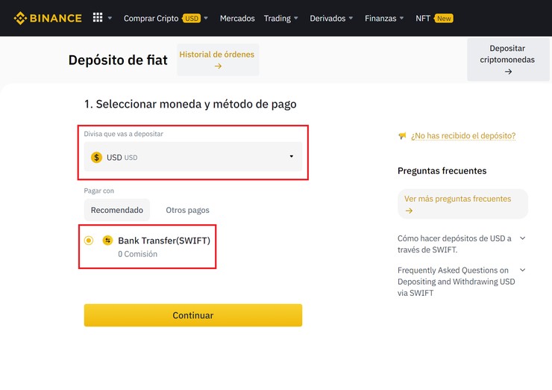The width and height of the screenshot is (552, 390).
Task: Open Historial de órdenes
Action: point(218,60)
